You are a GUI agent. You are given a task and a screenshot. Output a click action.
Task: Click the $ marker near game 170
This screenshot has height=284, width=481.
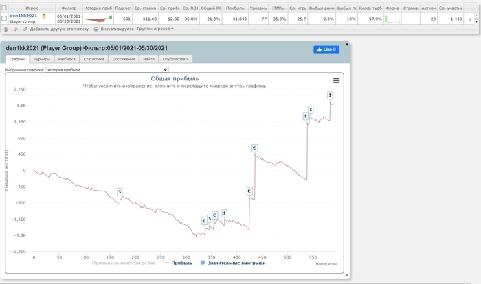click(120, 192)
